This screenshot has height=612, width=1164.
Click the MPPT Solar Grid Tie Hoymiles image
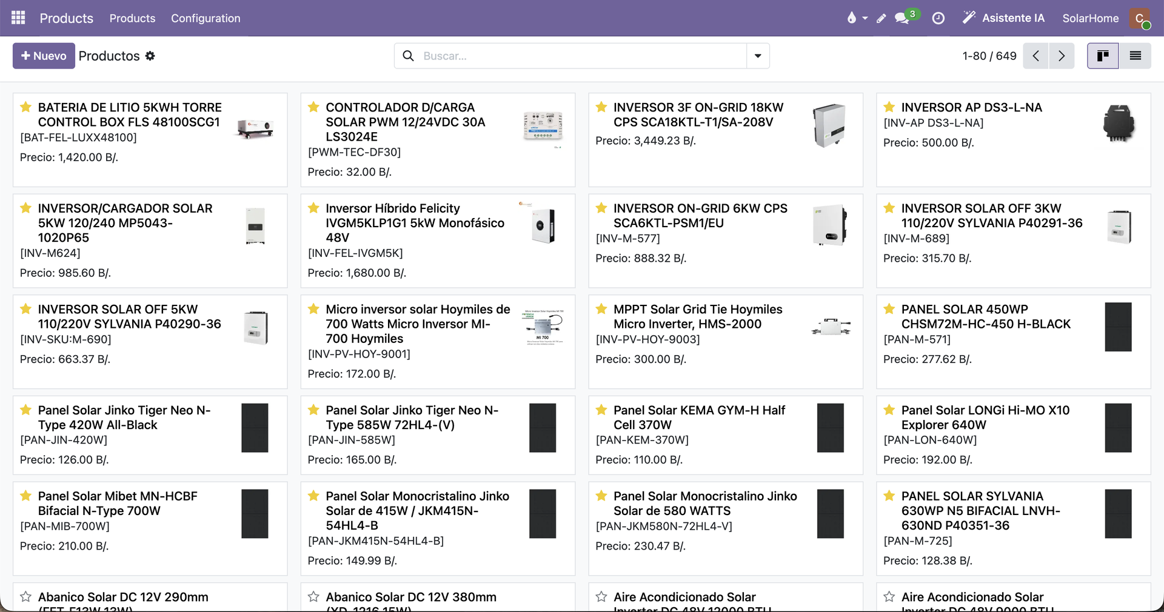[x=831, y=327]
